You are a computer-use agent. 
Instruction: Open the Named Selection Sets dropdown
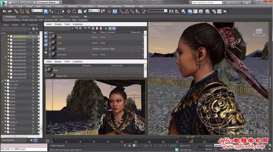tap(158, 11)
